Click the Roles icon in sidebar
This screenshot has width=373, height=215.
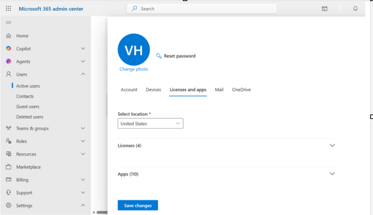click(x=9, y=141)
